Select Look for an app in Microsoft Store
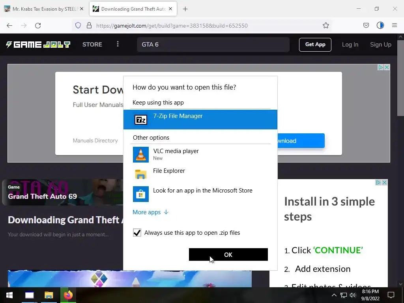This screenshot has width=404, height=303. click(x=200, y=194)
